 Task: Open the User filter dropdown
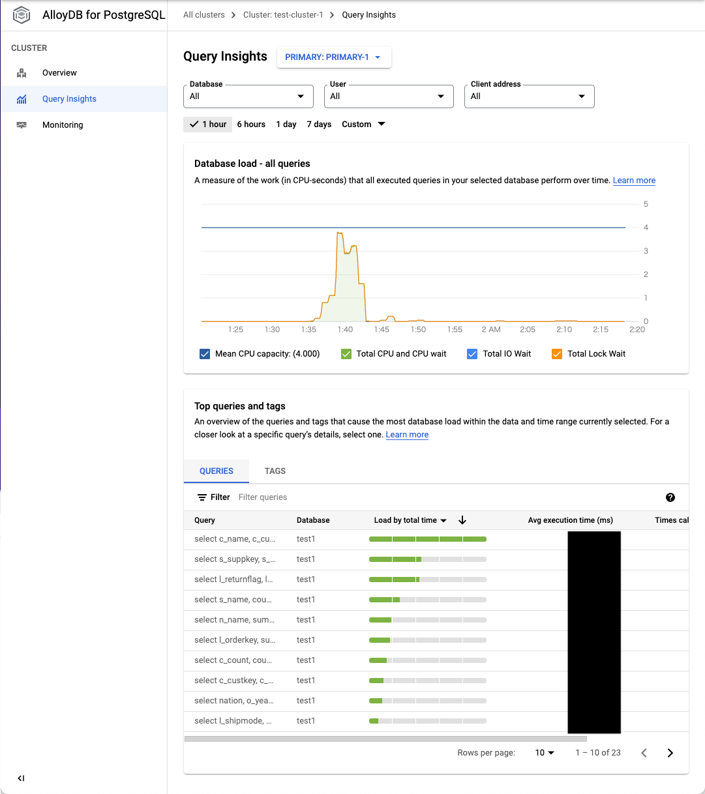[389, 96]
